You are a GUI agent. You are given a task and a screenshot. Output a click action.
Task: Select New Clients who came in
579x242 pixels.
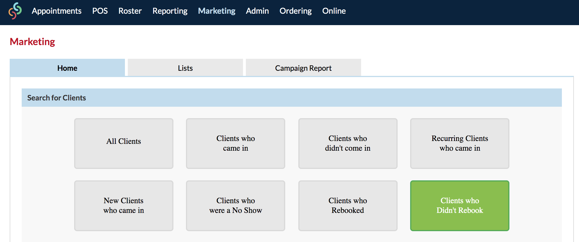(x=124, y=205)
